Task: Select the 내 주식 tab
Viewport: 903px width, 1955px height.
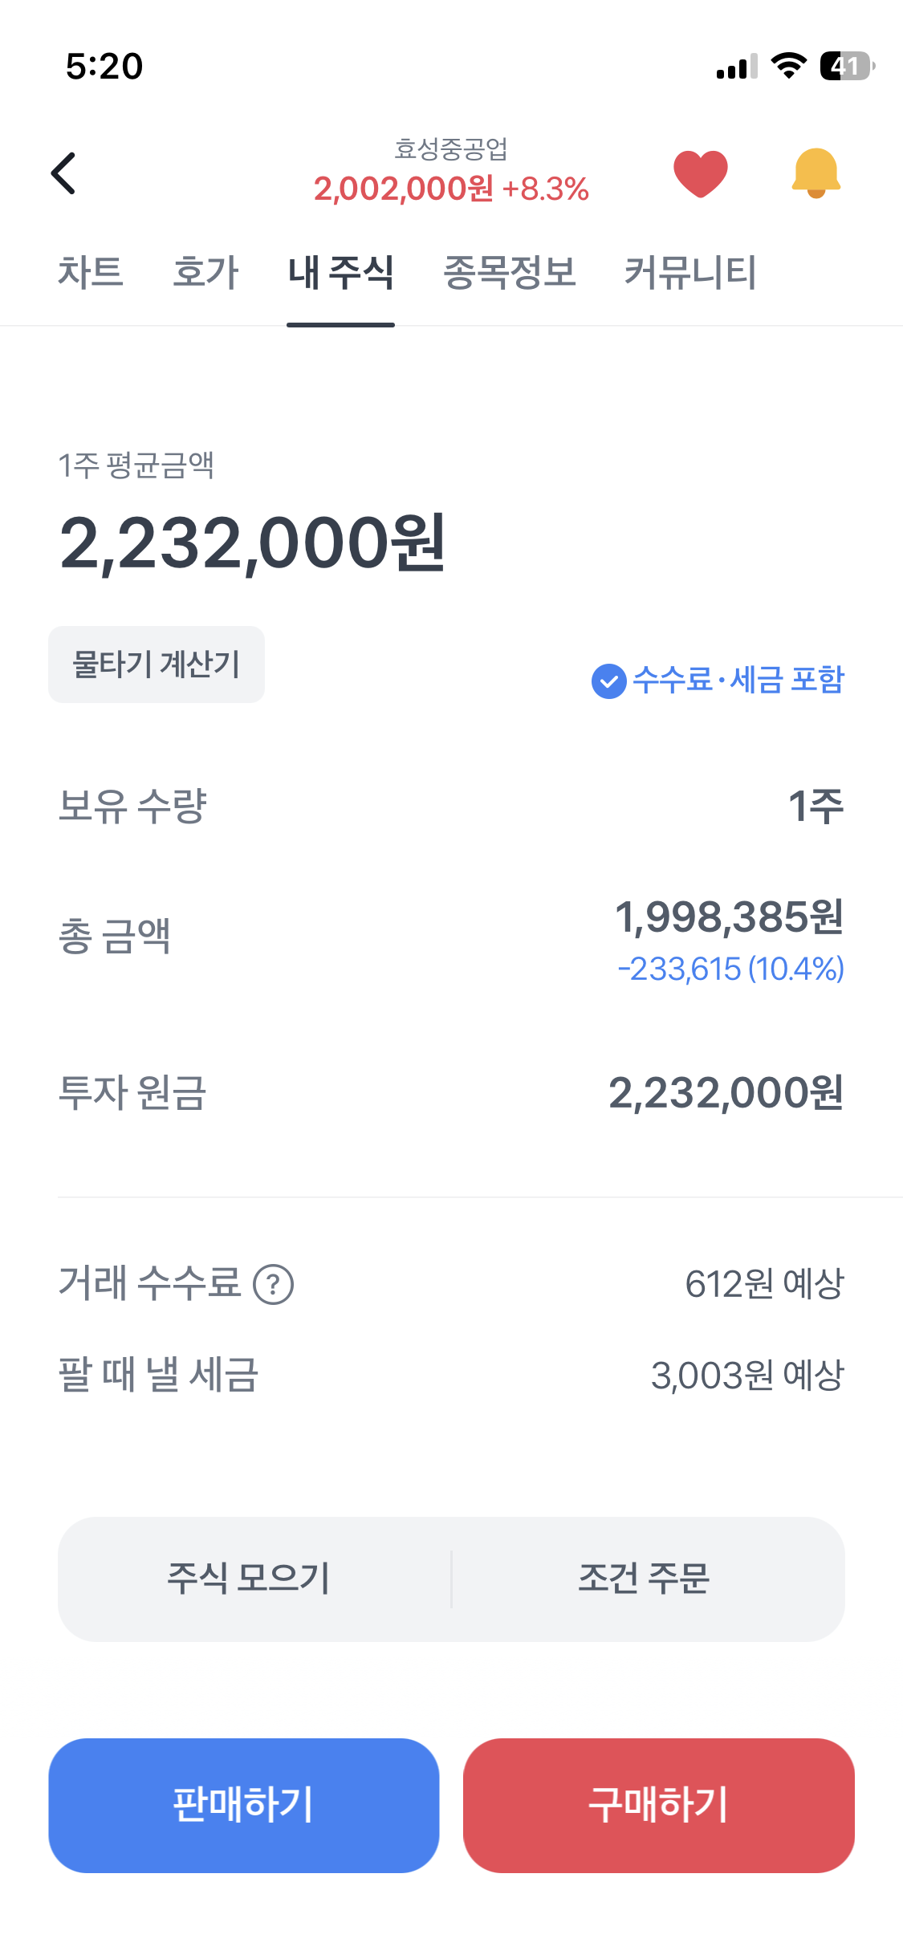Action: tap(340, 272)
